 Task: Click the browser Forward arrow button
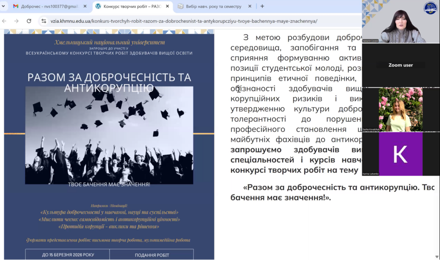click(x=16, y=21)
